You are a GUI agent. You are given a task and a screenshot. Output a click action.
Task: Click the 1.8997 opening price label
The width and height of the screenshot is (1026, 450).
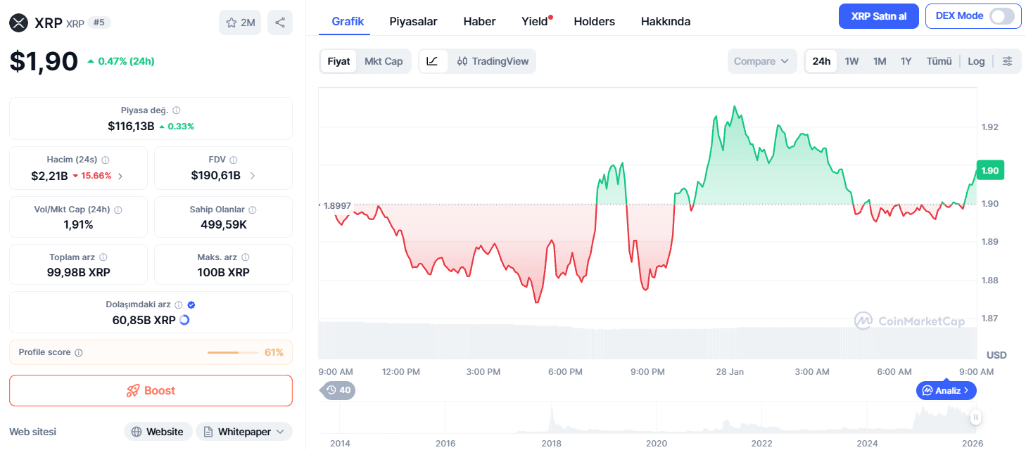tap(336, 205)
